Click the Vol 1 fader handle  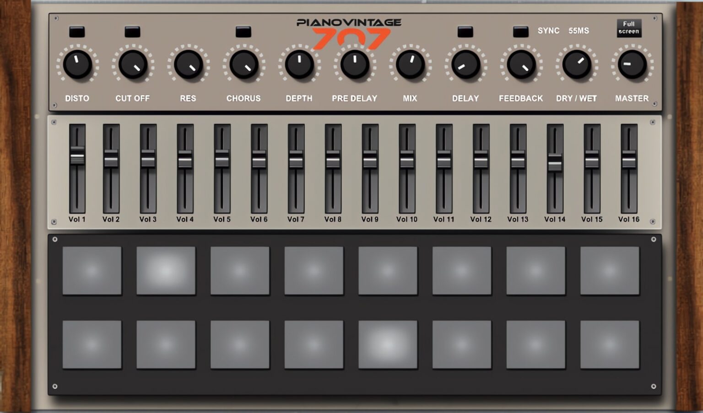pos(77,156)
